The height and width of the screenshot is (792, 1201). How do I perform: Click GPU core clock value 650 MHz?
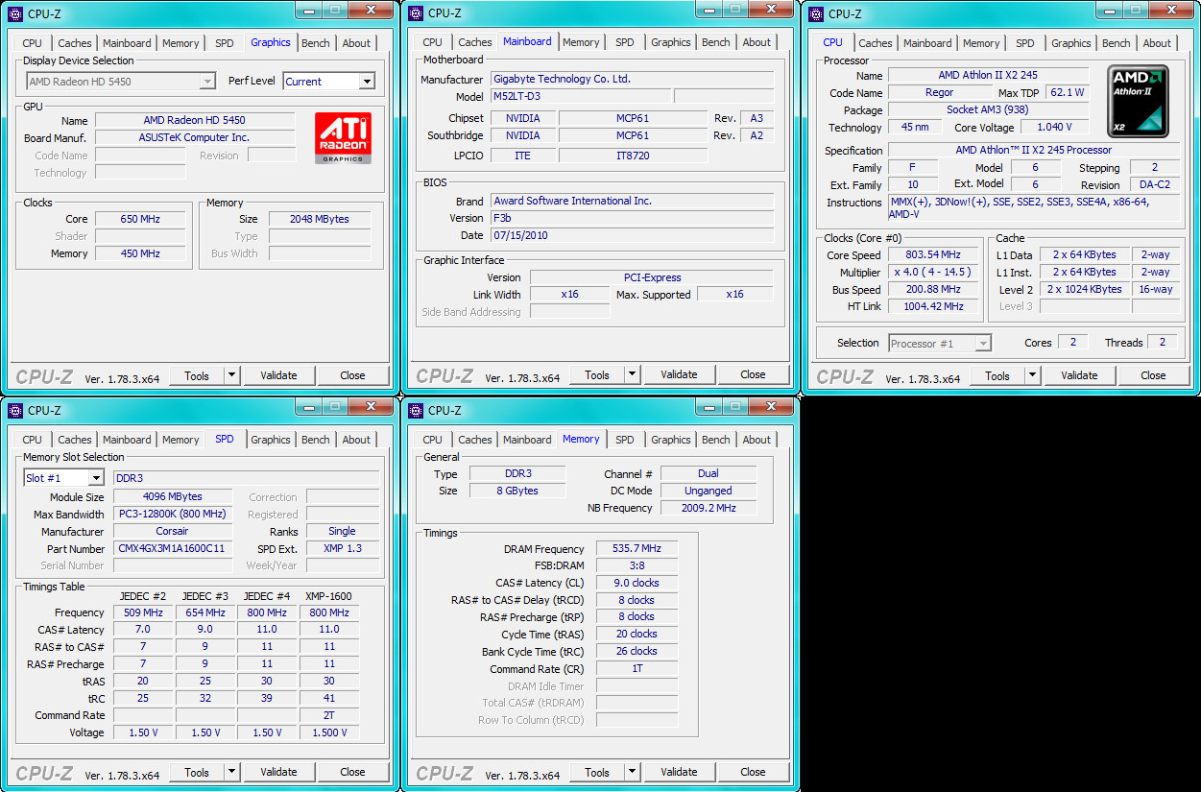[140, 219]
